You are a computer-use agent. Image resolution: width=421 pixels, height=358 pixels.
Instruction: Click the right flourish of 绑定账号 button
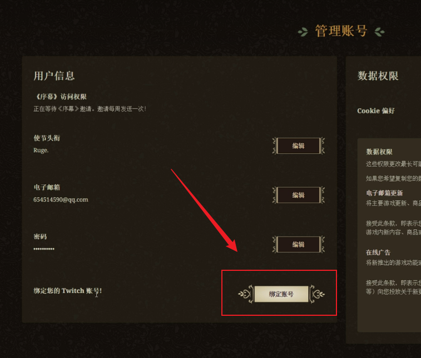[x=317, y=294]
